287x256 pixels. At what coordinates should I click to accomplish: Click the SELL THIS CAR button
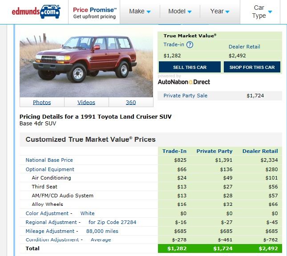tap(190, 67)
